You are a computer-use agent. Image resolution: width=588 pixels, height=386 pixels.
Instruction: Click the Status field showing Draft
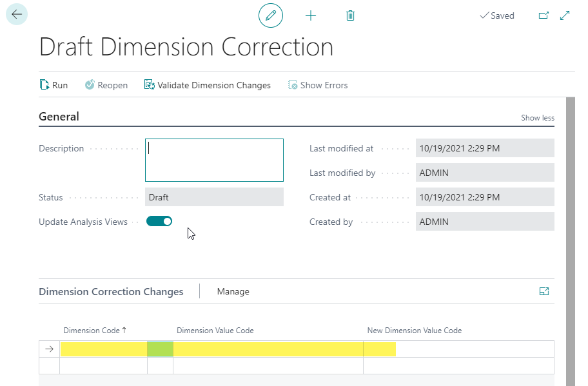pyautogui.click(x=214, y=197)
